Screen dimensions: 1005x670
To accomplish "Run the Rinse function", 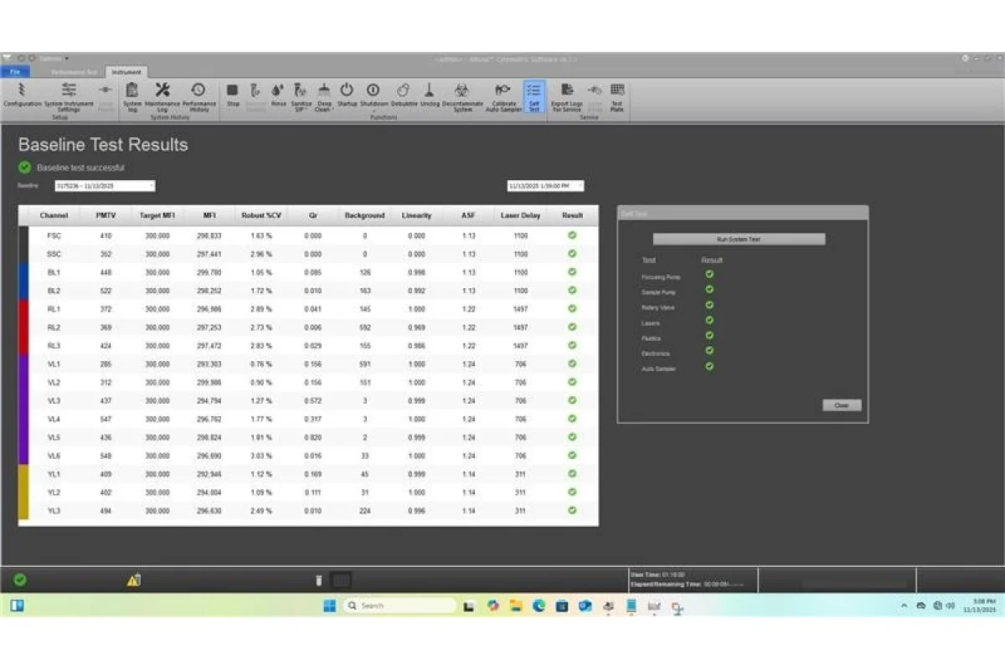I will click(x=278, y=94).
